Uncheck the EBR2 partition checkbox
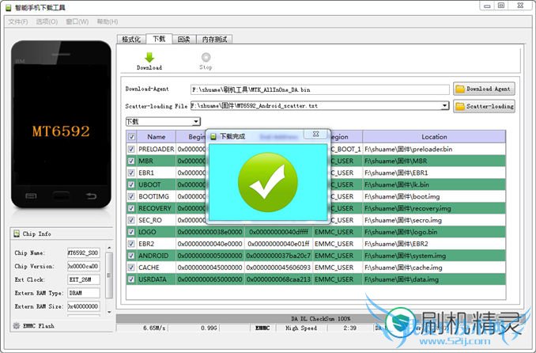Viewport: 536px width, 353px height. [x=131, y=244]
